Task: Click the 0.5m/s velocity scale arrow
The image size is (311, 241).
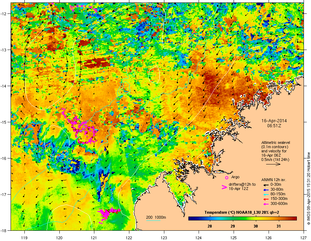Action: click(273, 164)
